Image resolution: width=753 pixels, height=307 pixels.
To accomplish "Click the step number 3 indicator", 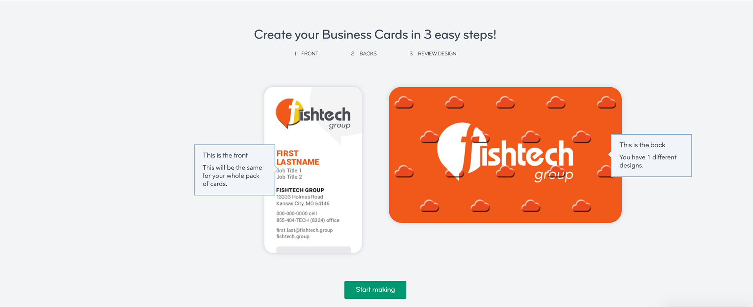I will click(x=411, y=54).
